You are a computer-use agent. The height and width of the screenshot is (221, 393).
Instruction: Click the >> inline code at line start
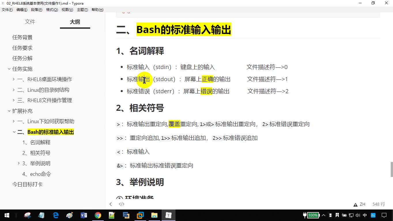click(x=120, y=138)
